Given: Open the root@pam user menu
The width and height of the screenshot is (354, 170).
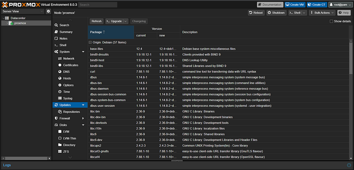Looking at the screenshot, I should (341, 5).
